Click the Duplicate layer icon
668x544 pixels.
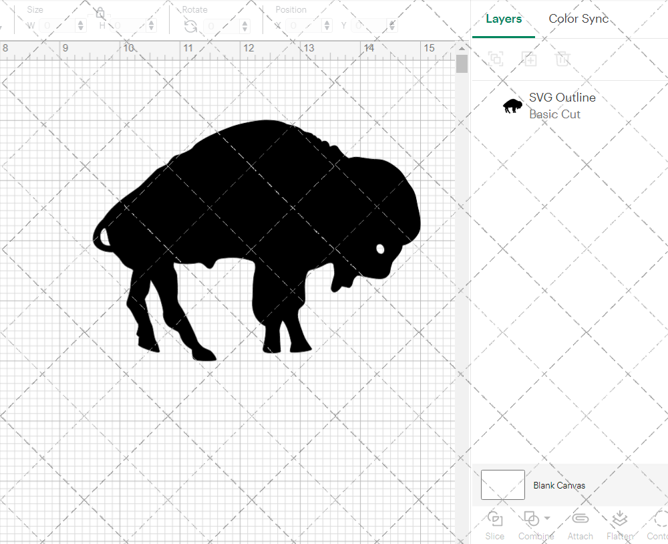pos(529,59)
